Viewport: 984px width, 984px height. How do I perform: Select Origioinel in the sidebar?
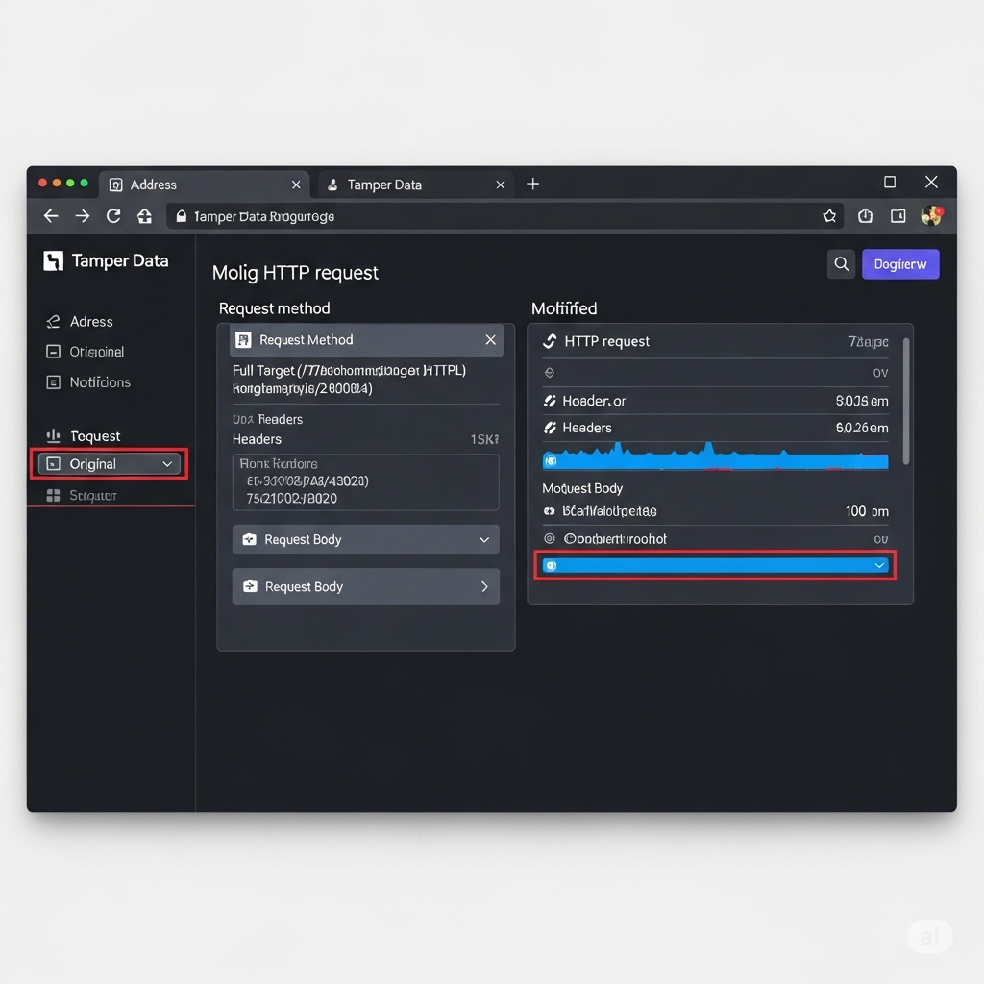coord(97,352)
